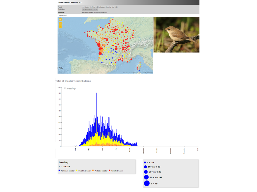Click the map scale bar
Image resolution: width=257 pixels, height=192 pixels.
[62, 68]
